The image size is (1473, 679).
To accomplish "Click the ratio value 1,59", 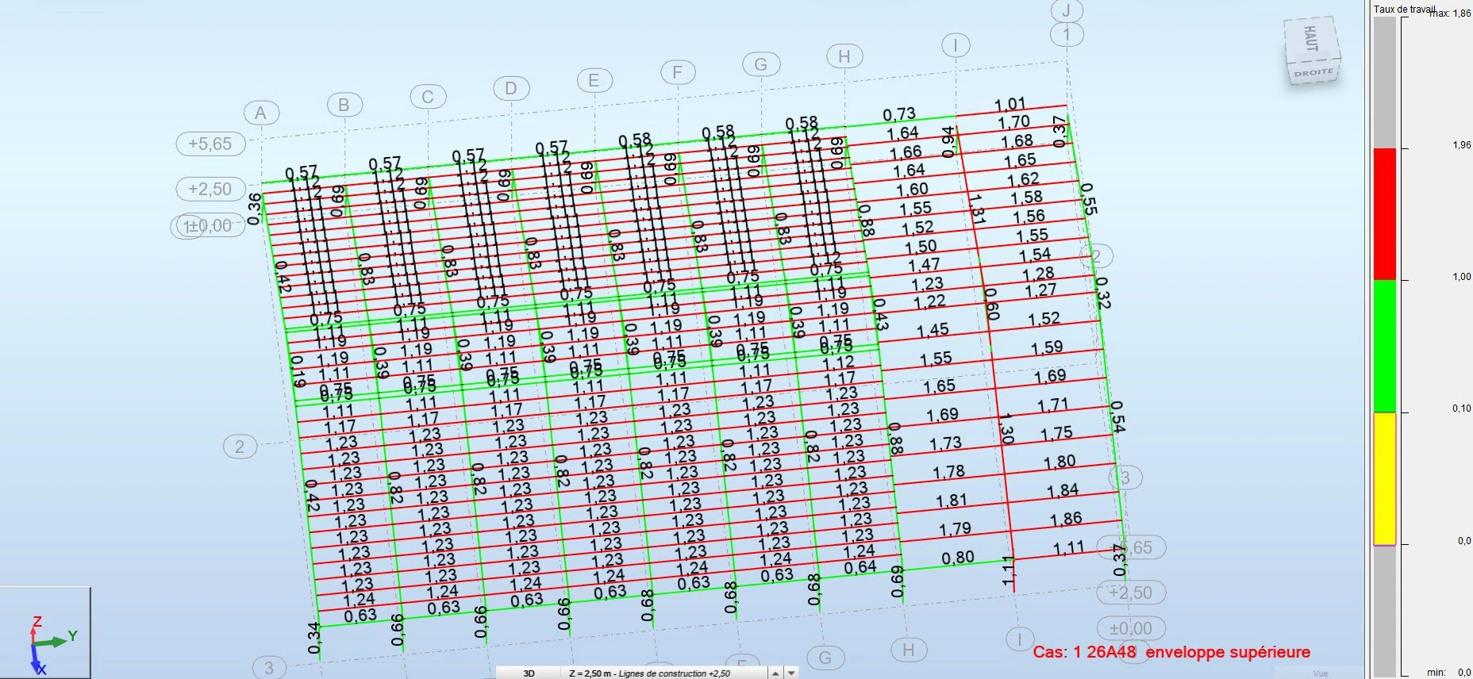I will (1047, 348).
